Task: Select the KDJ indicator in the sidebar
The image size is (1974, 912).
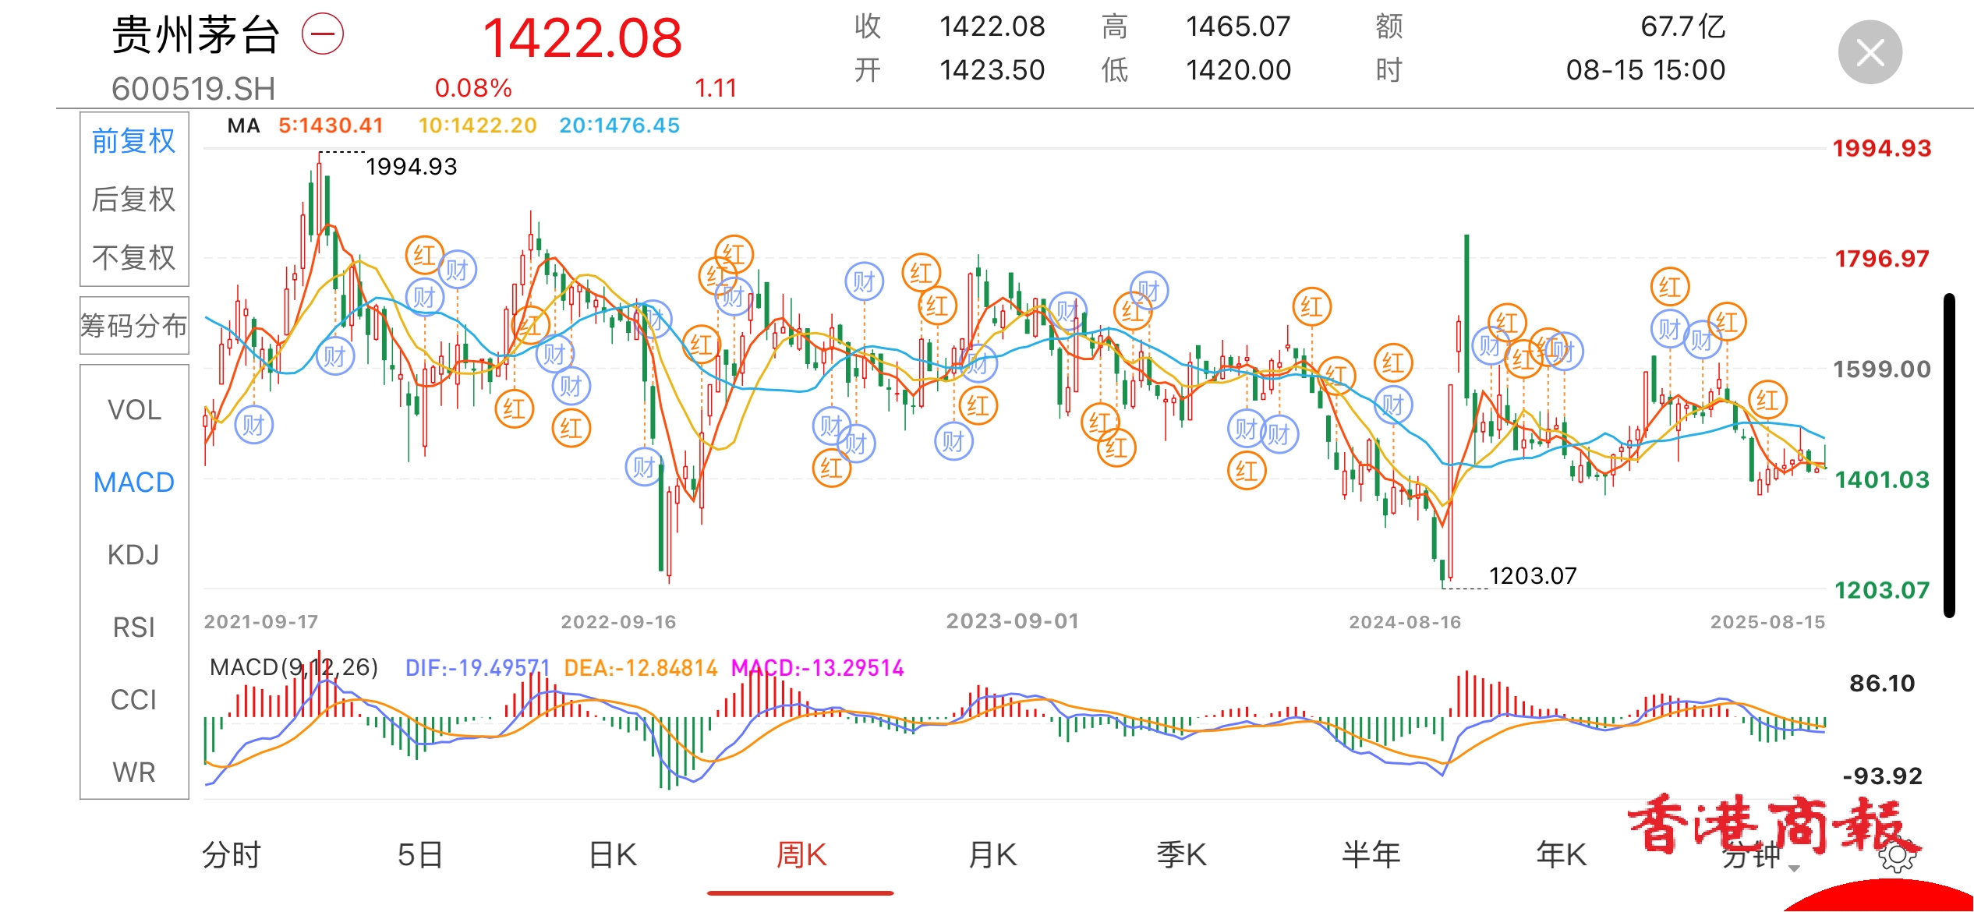Action: pos(133,555)
